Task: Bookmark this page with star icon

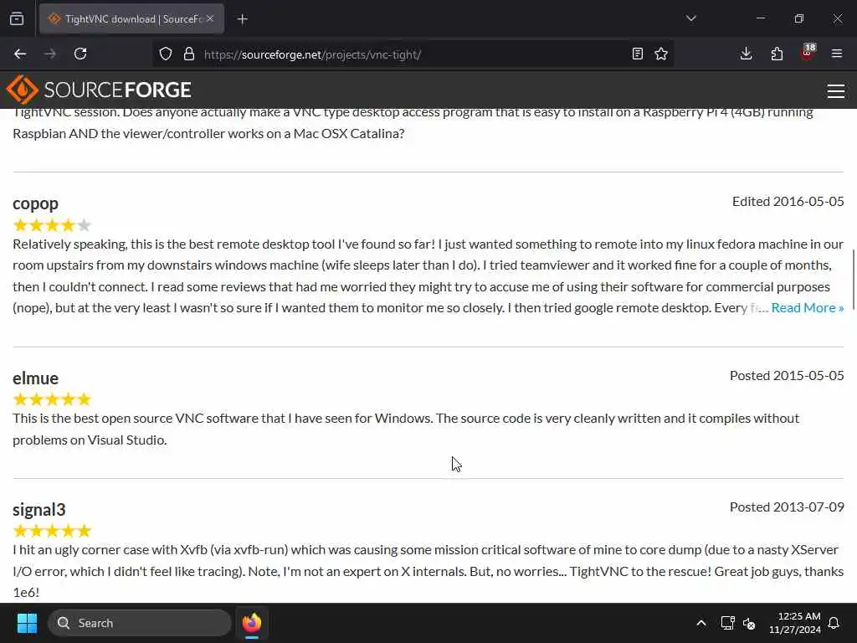Action: click(x=661, y=54)
